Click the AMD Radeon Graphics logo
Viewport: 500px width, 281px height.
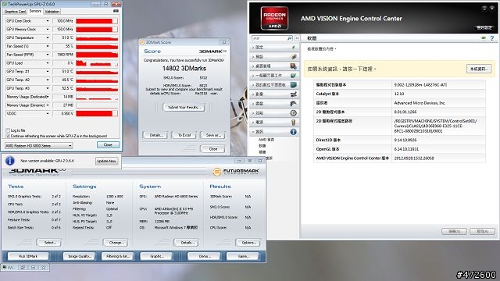click(x=274, y=18)
